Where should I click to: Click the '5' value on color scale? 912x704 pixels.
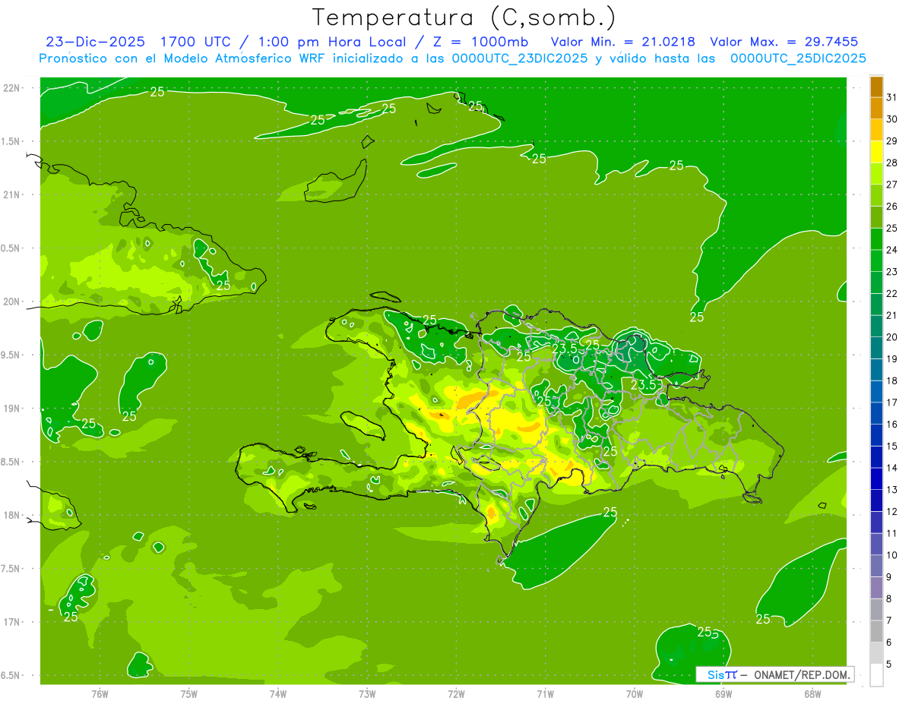(x=889, y=664)
